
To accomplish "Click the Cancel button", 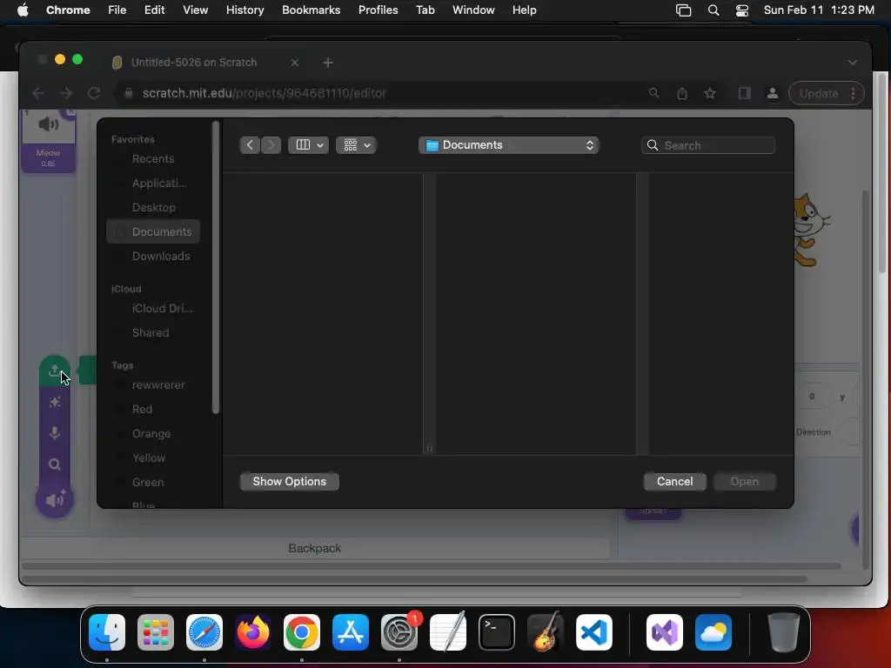I will (674, 482).
